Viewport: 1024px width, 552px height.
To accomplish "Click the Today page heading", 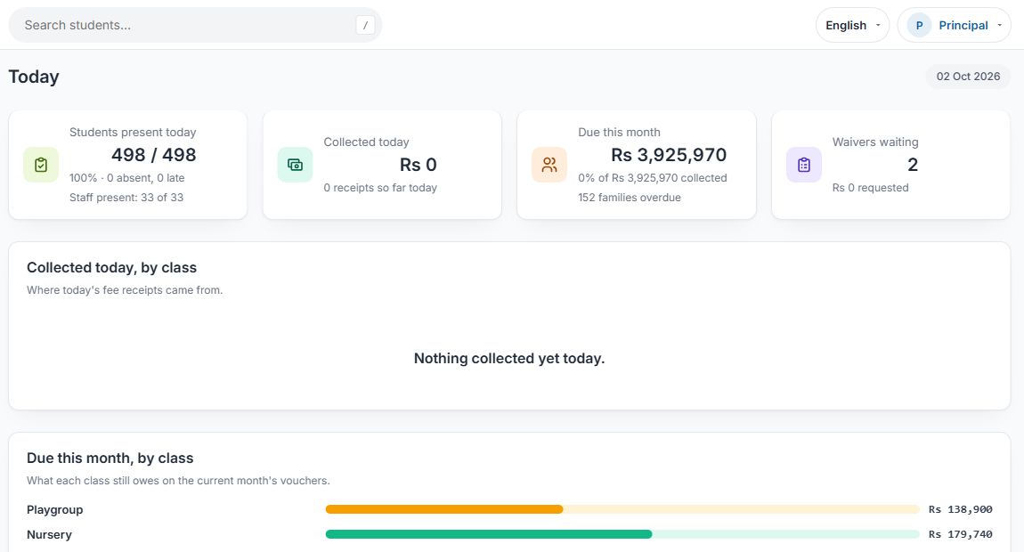I will [34, 77].
